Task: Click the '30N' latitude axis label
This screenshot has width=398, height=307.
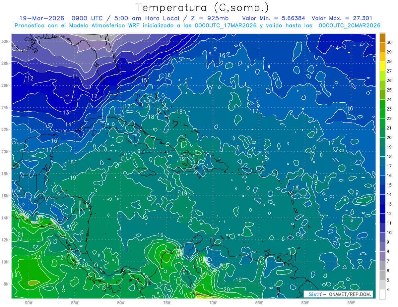Action: point(6,41)
